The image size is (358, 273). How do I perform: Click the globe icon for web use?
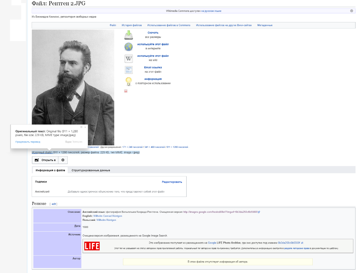click(129, 47)
